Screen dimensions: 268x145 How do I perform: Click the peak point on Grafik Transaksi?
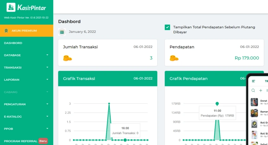[x=109, y=103]
